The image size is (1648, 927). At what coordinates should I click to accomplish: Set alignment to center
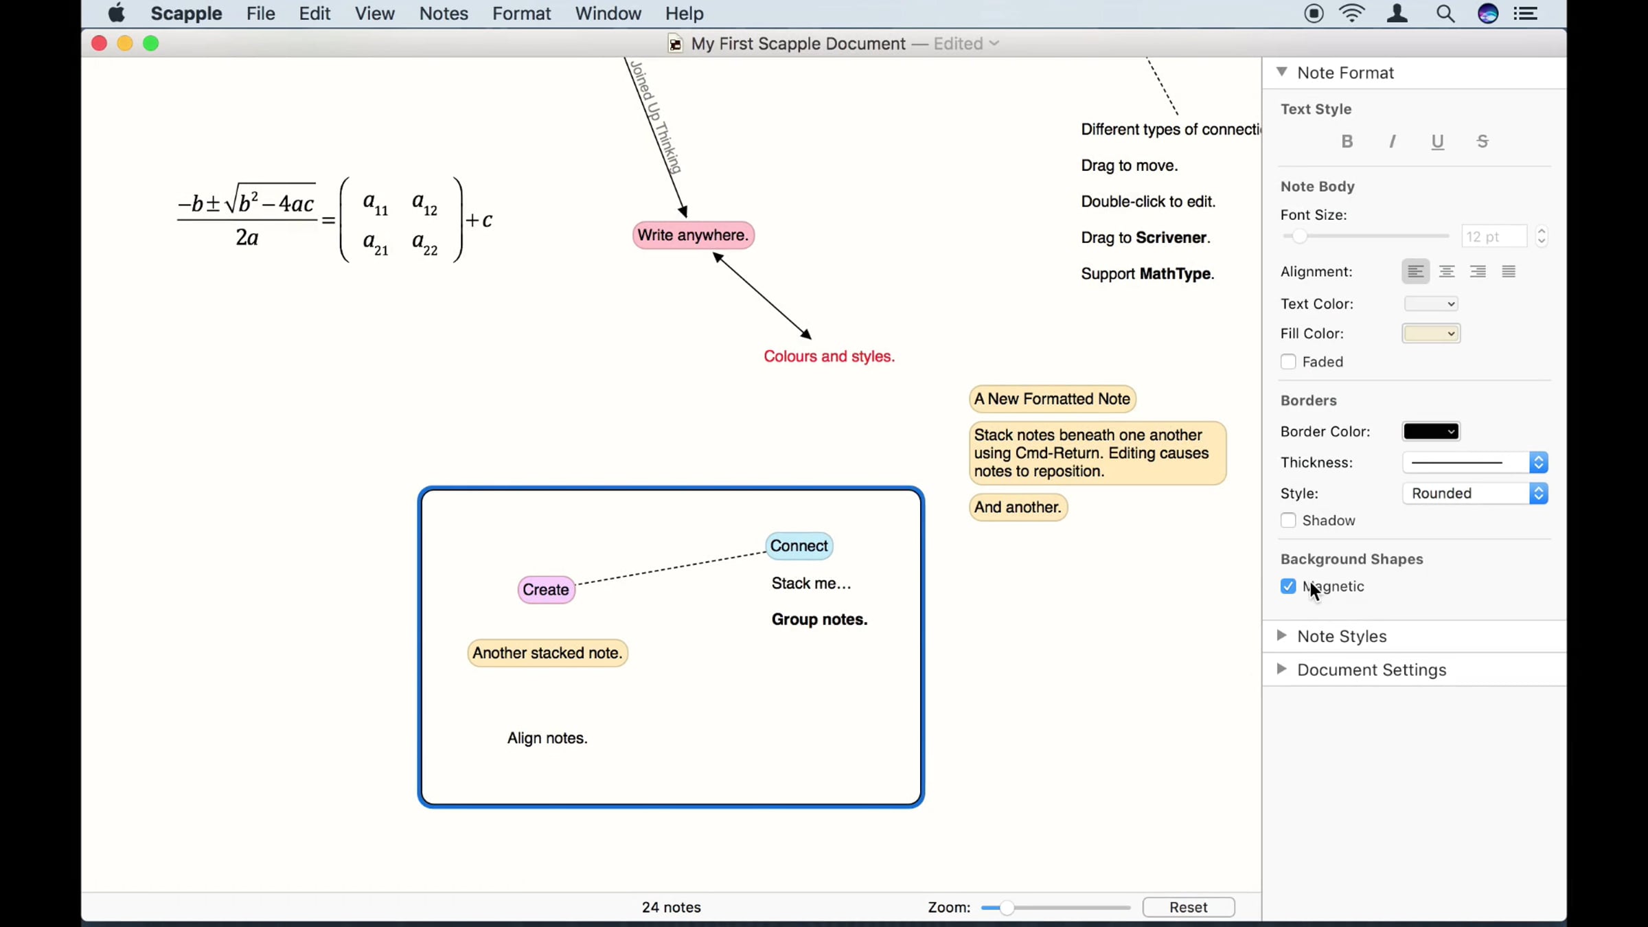(1447, 272)
